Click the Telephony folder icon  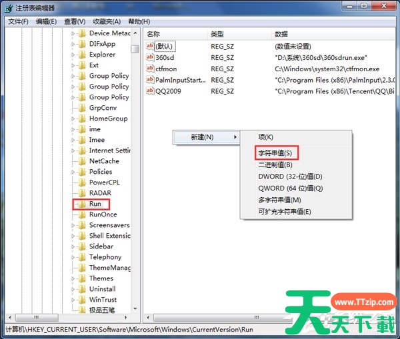(82, 258)
